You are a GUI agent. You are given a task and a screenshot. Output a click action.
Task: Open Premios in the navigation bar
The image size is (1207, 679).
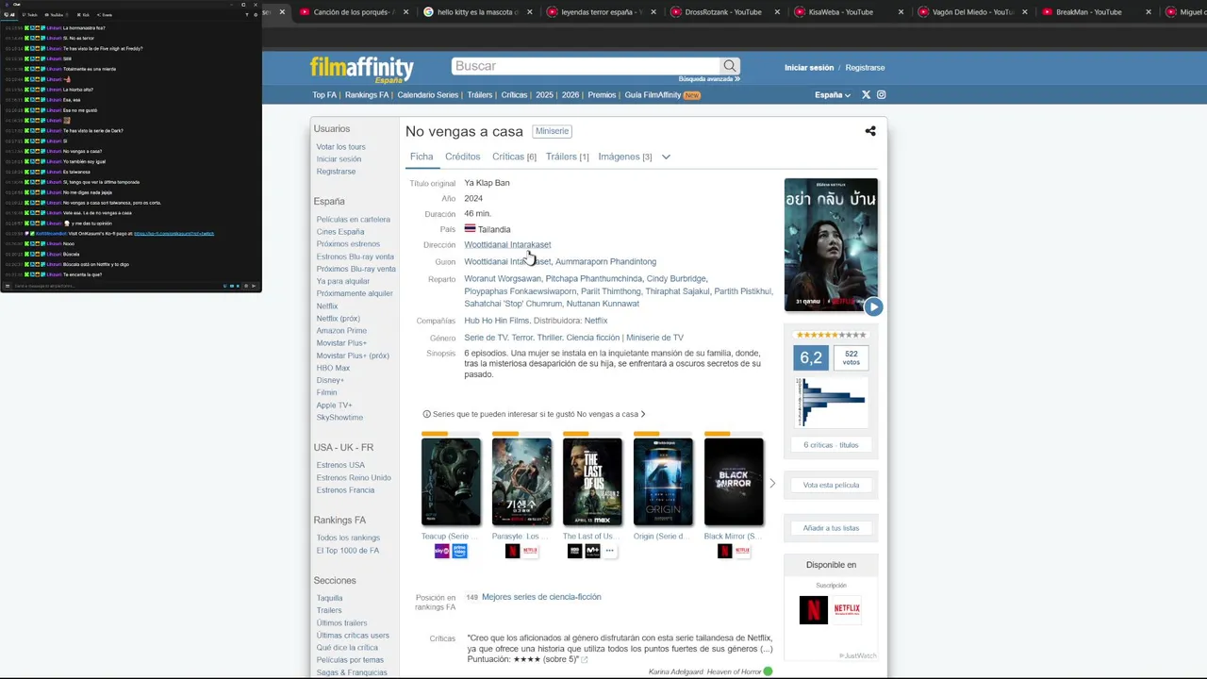[602, 95]
